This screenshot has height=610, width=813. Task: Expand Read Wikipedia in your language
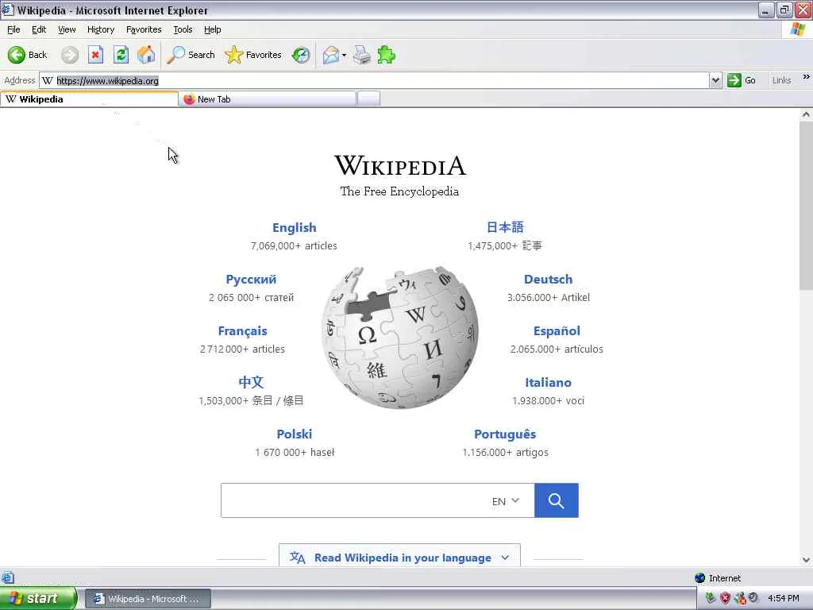coord(400,557)
